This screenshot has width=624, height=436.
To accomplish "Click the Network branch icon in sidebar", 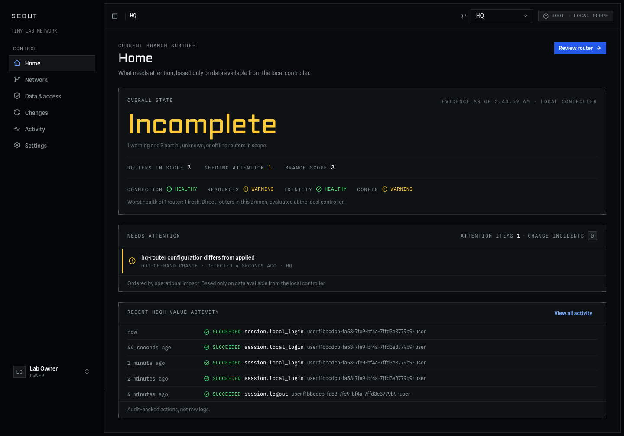I will coord(17,79).
